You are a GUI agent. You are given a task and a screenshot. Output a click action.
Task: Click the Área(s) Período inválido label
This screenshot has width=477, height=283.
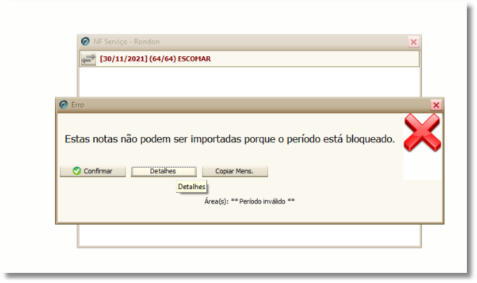tap(250, 201)
